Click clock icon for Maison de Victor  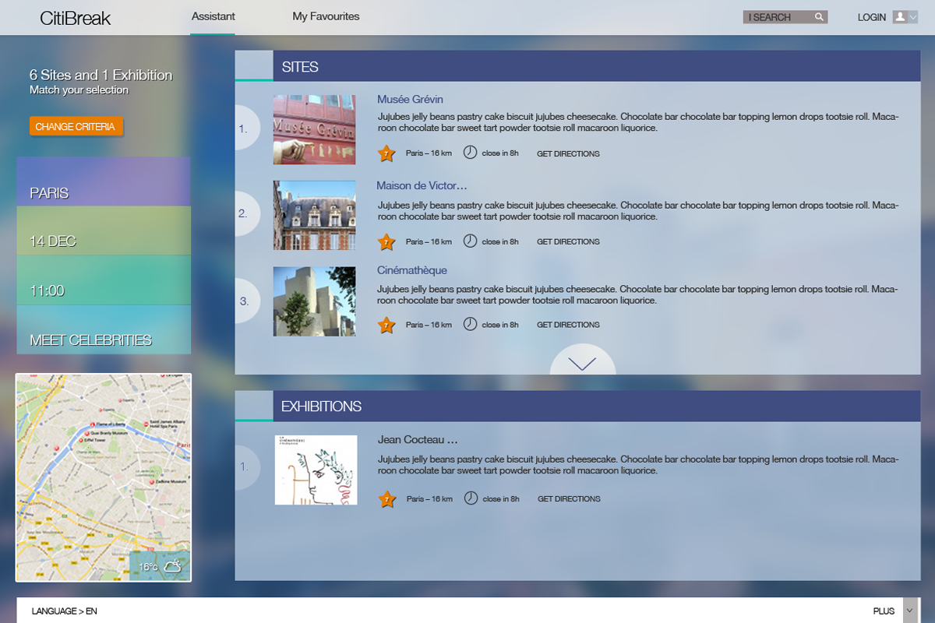(470, 241)
